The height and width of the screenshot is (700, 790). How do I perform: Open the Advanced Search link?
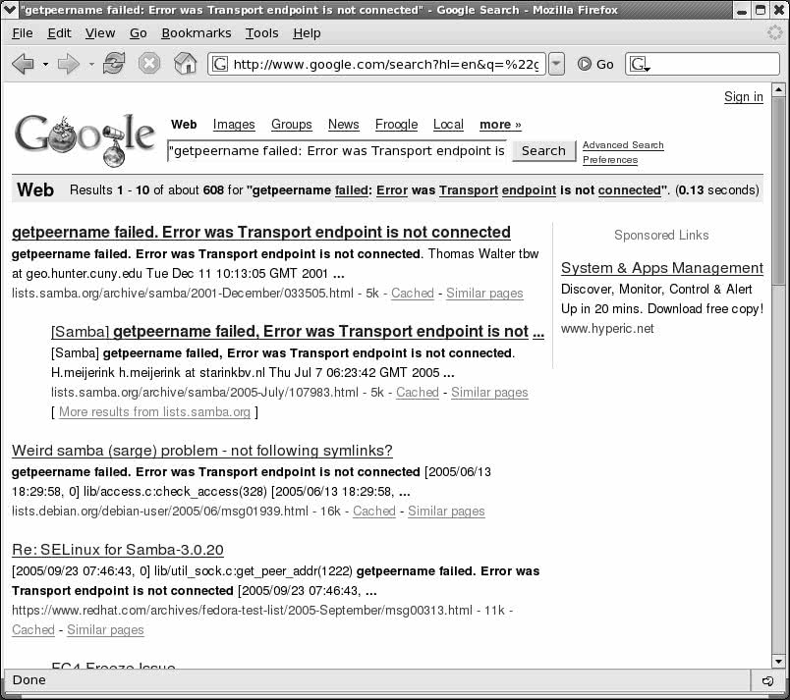tap(623, 145)
